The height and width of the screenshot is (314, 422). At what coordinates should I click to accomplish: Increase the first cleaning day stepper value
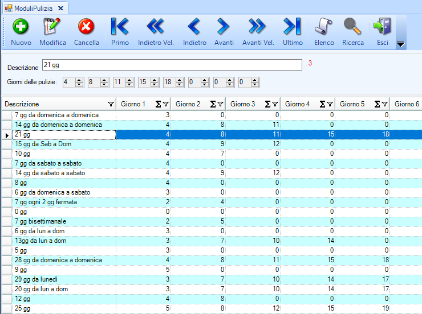[79, 80]
